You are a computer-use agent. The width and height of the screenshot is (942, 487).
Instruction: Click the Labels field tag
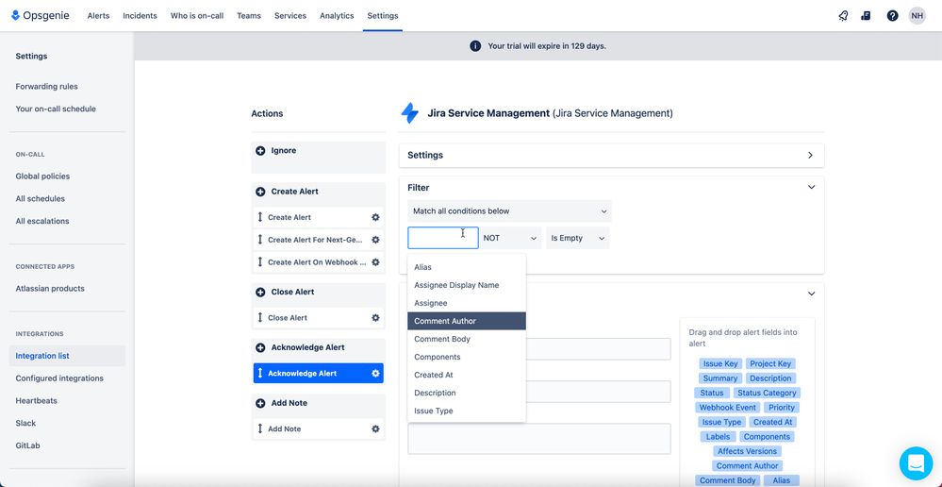[x=718, y=436]
